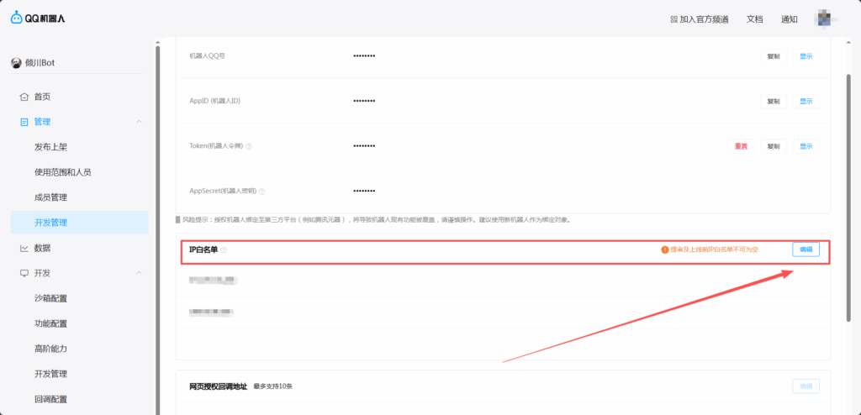Click the red 重置 Token button
This screenshot has width=861, height=415.
(x=741, y=146)
